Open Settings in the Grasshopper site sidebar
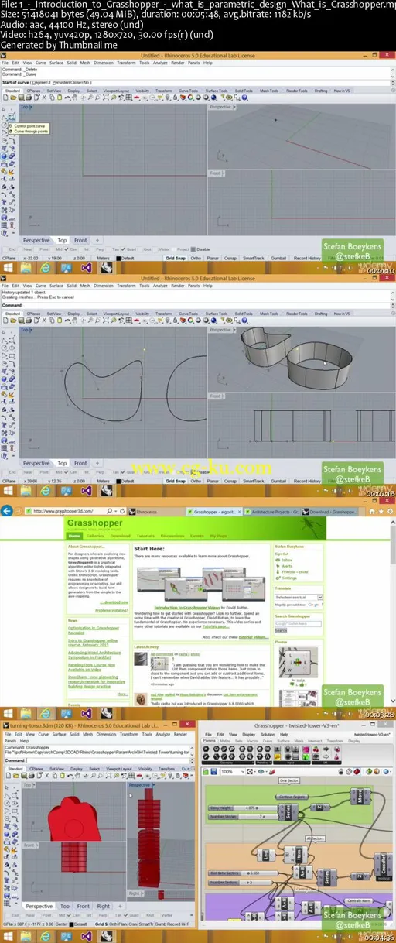This screenshot has width=396, height=943. tap(287, 578)
